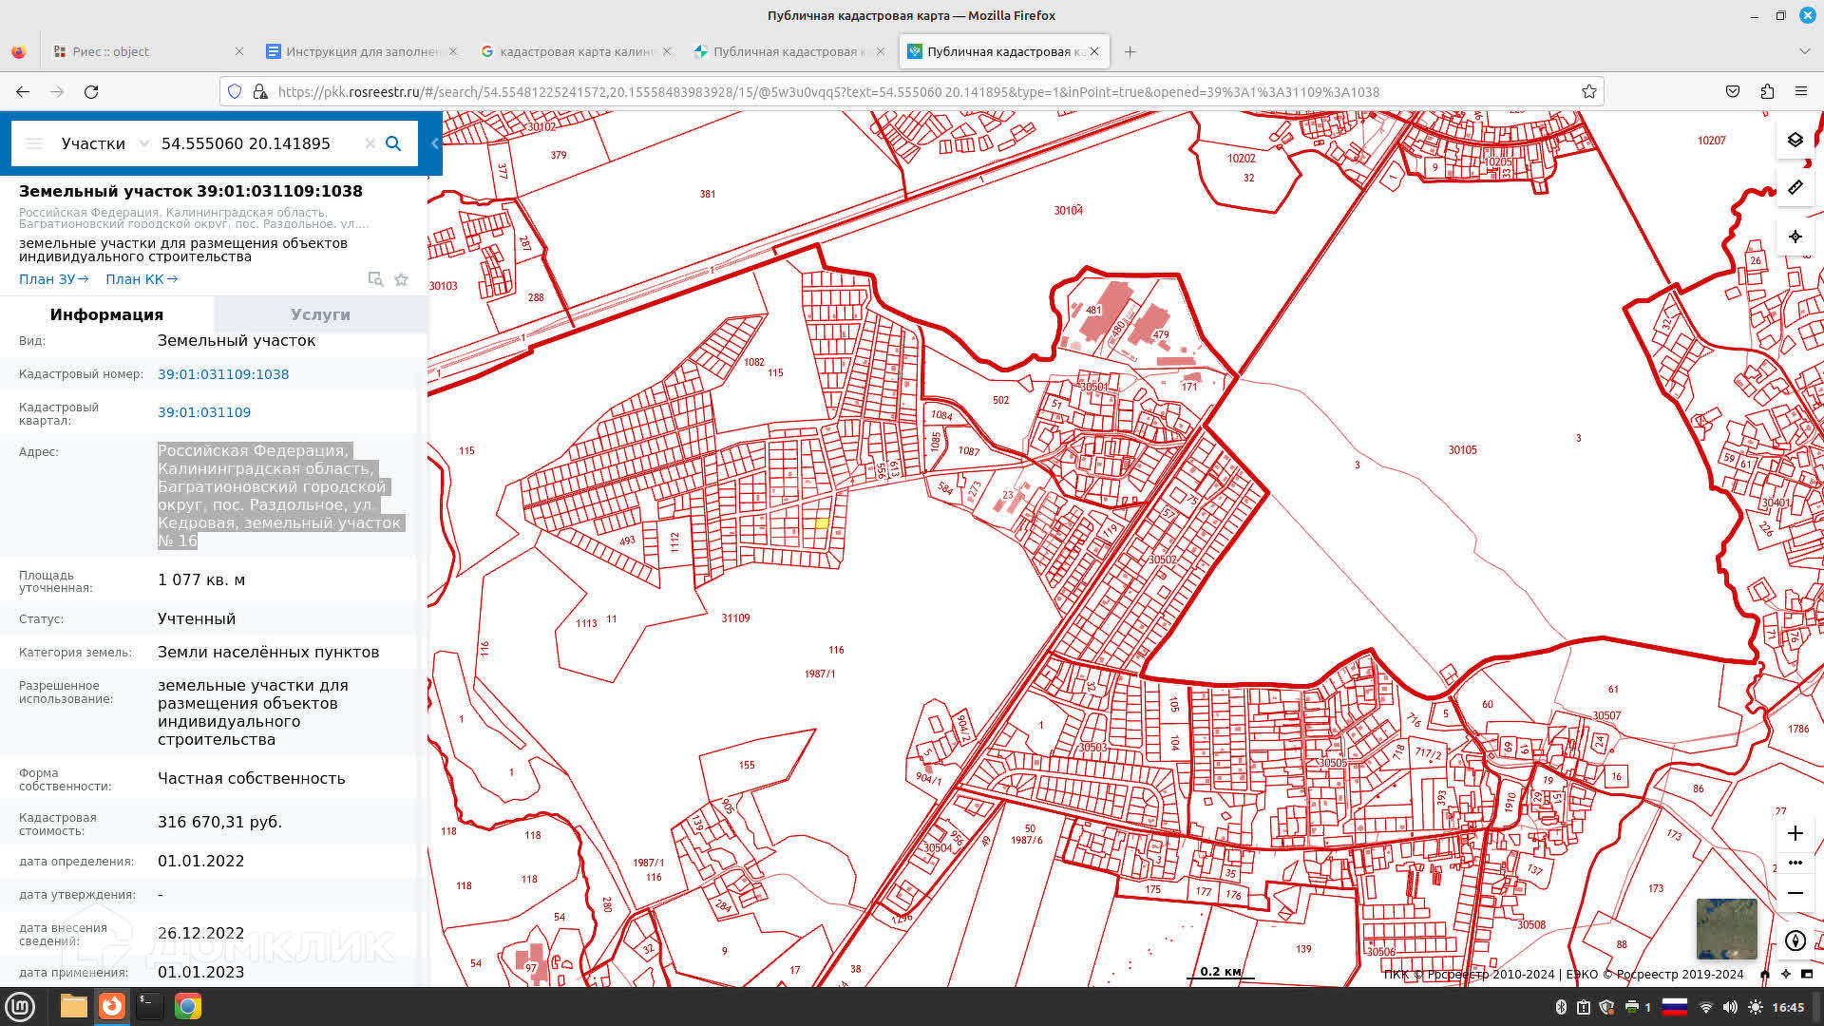Screen dimensions: 1824x1026
Task: Switch to the Услуги tab
Action: click(320, 314)
